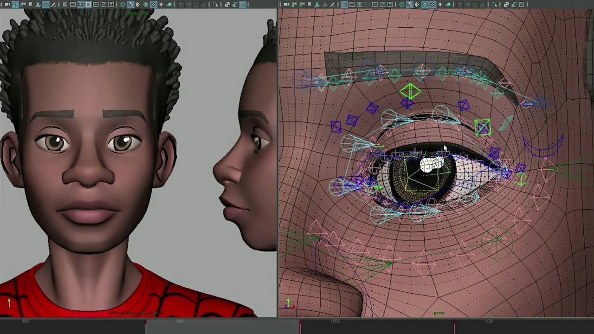Image resolution: width=594 pixels, height=334 pixels.
Task: Click X-Ray icon in left viewport toolbar
Action: coord(227,5)
